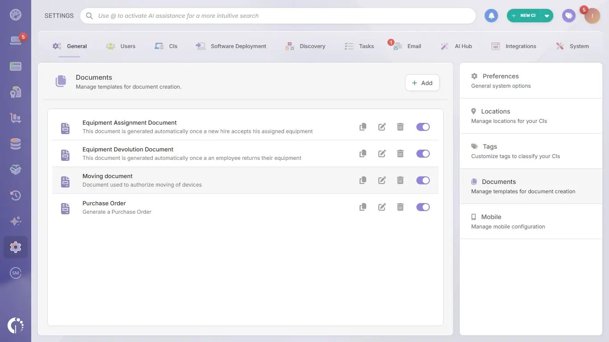Open the shopping cart icon in sidebar
The image size is (609, 342).
16,118
